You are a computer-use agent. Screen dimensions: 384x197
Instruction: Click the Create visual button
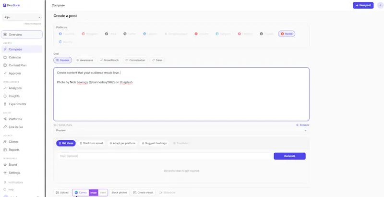tap(143, 193)
